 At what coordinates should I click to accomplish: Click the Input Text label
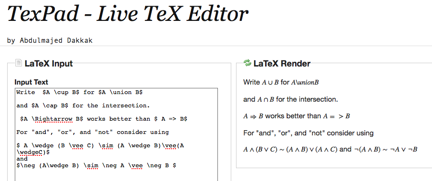click(x=31, y=82)
